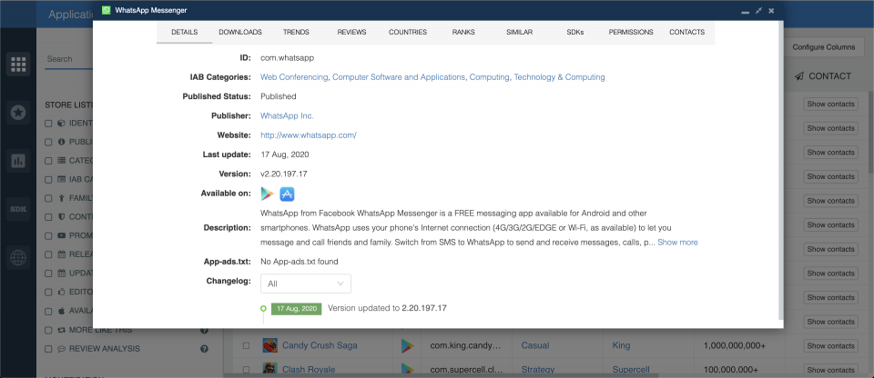Click the Clash Royale app thumbnail
The width and height of the screenshot is (874, 378).
(x=269, y=370)
